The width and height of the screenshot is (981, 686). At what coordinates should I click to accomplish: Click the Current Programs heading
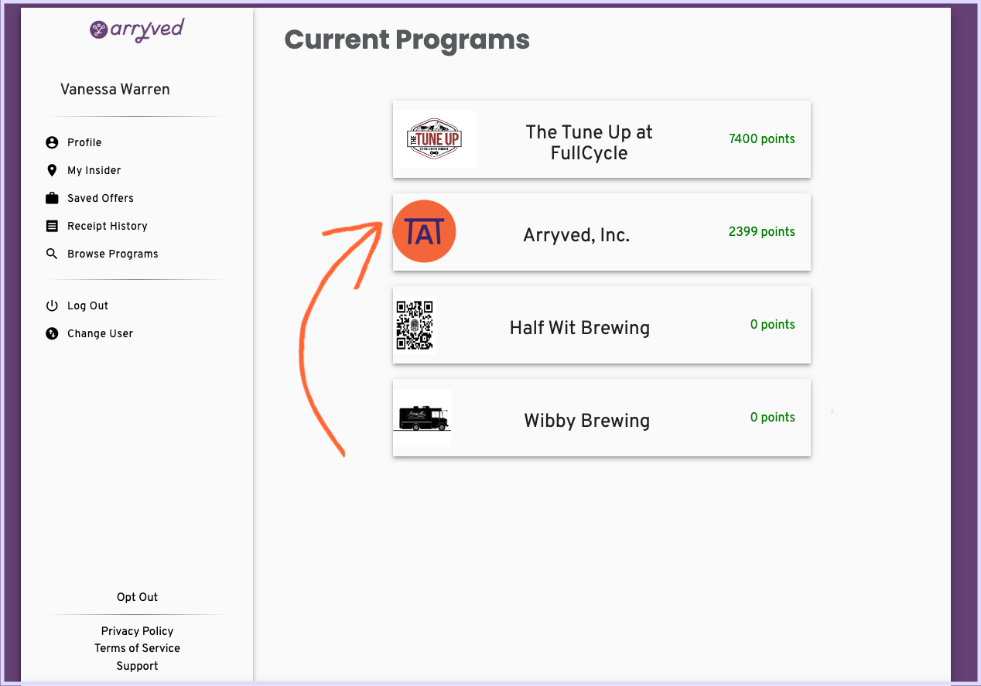coord(407,39)
